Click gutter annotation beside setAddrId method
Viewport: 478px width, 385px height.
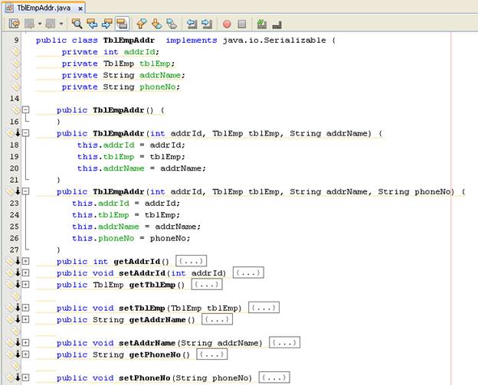click(x=13, y=272)
